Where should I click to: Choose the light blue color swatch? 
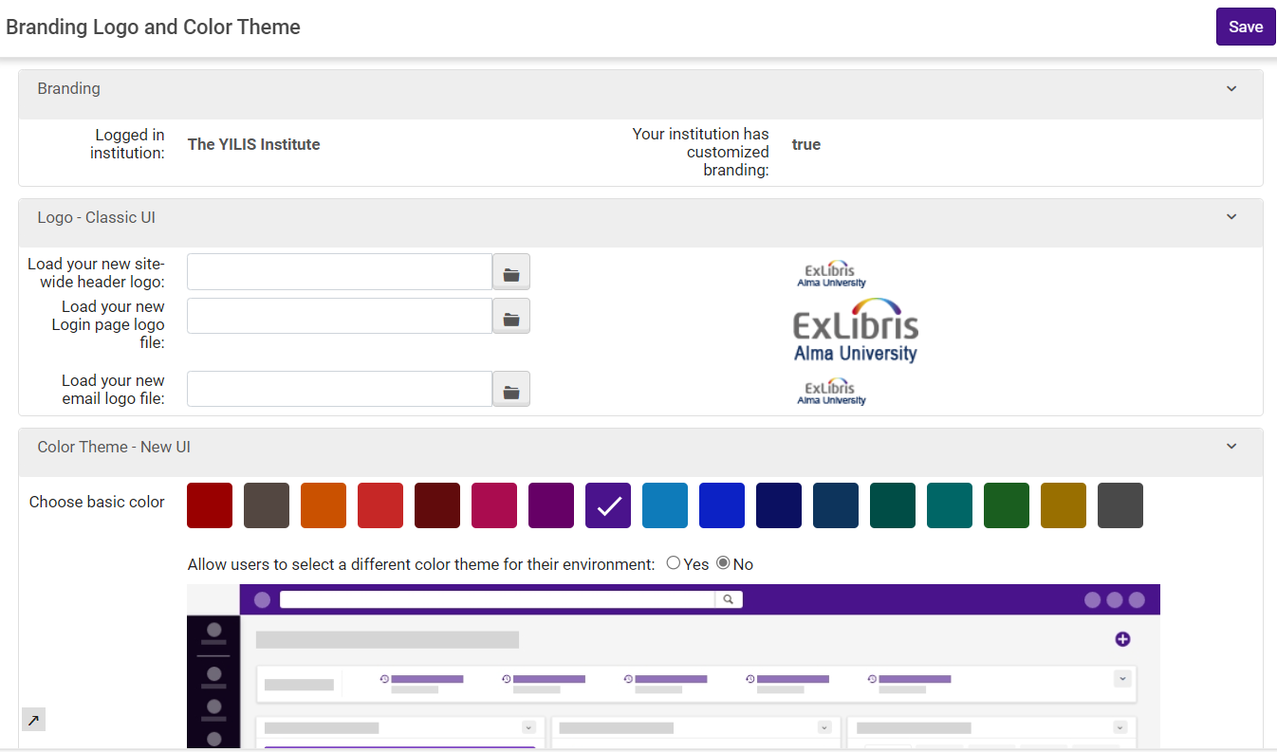[665, 505]
